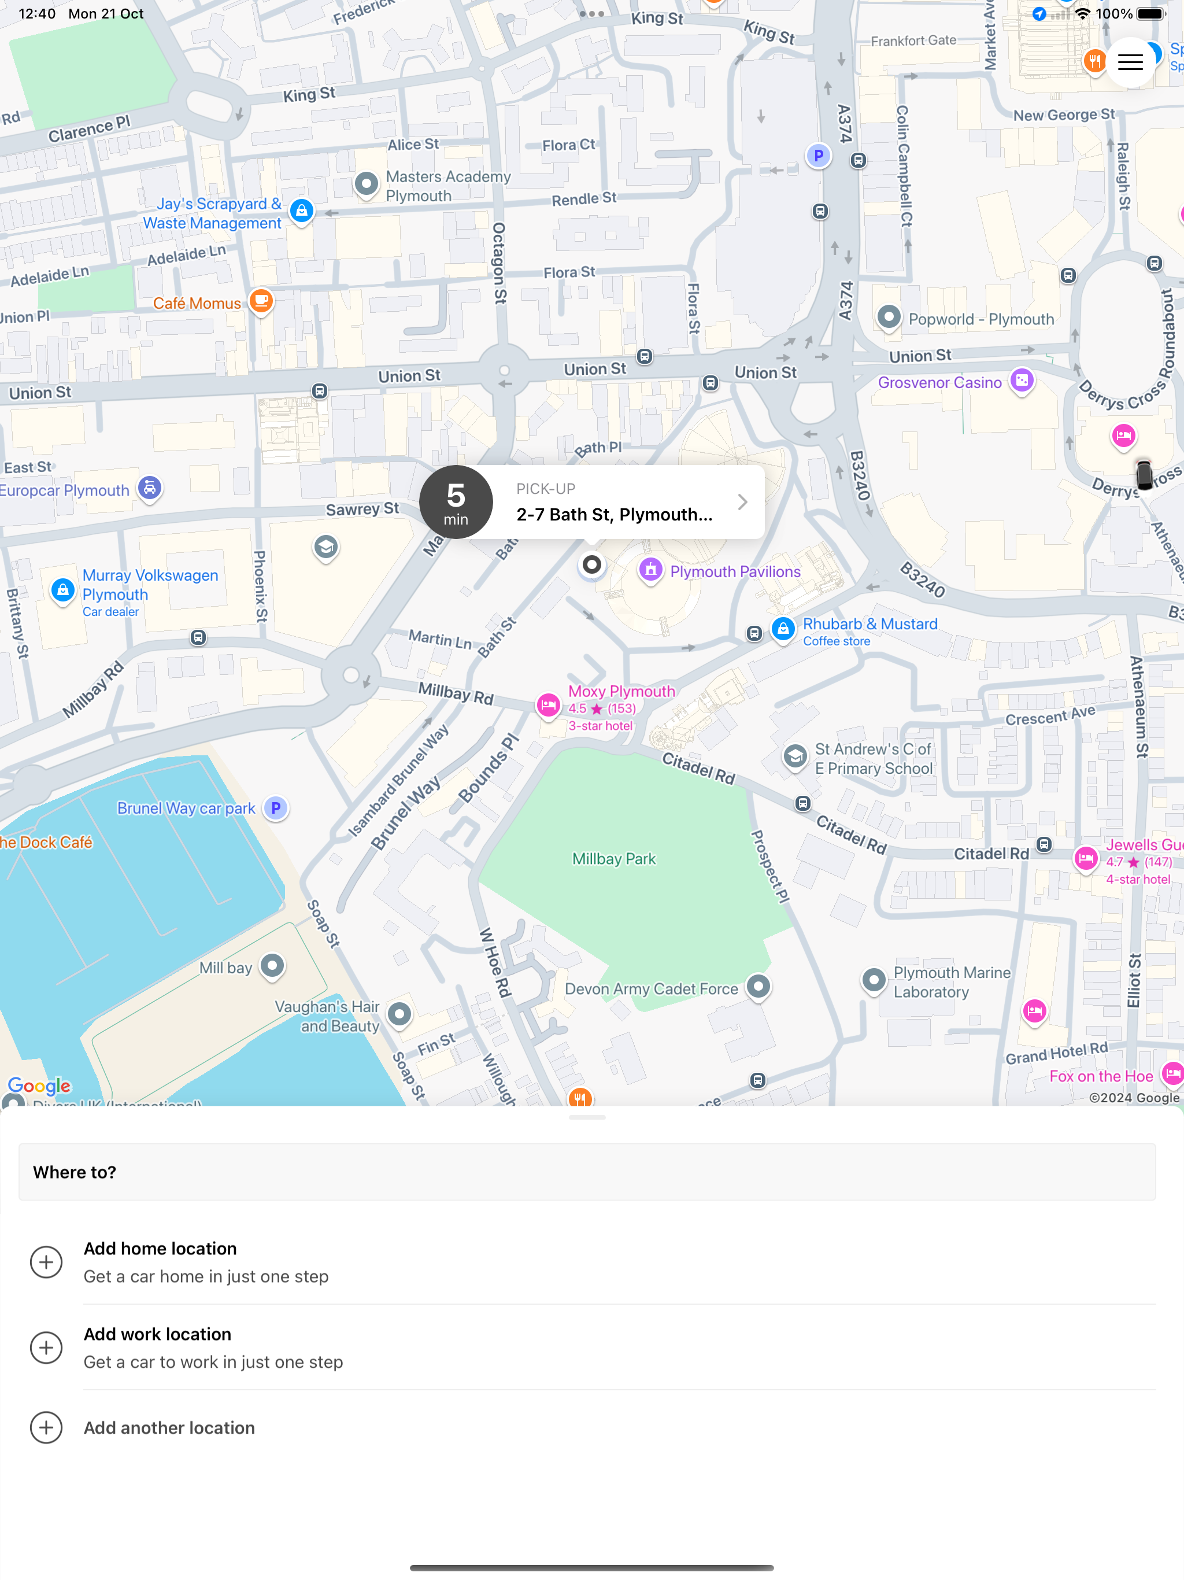Tap the 2-7 Bath St pick-up address
Viewport: 1184px width, 1580px height.
(614, 515)
